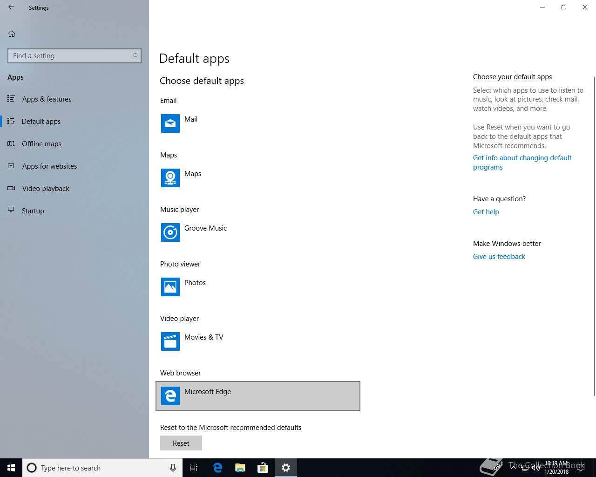Open File Explorer from taskbar

tap(240, 468)
